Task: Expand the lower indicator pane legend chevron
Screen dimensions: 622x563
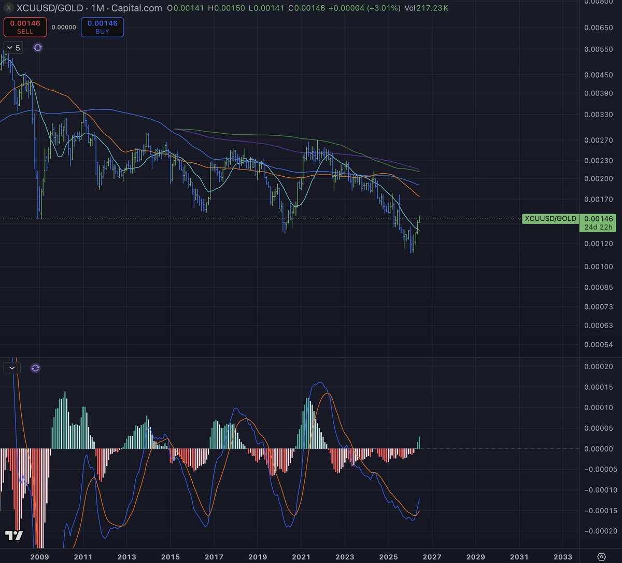Action: [11, 368]
